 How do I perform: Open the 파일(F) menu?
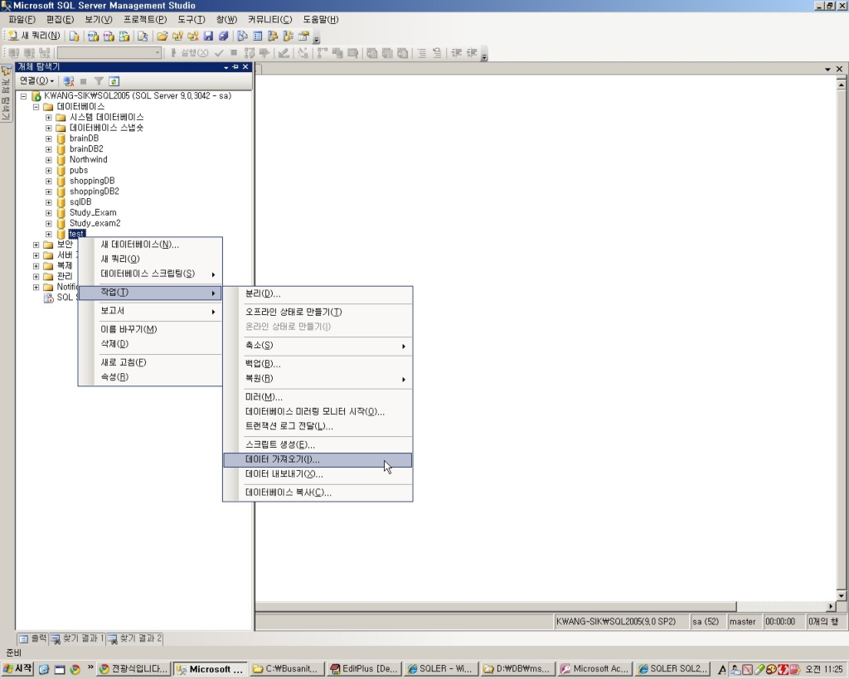click(22, 20)
